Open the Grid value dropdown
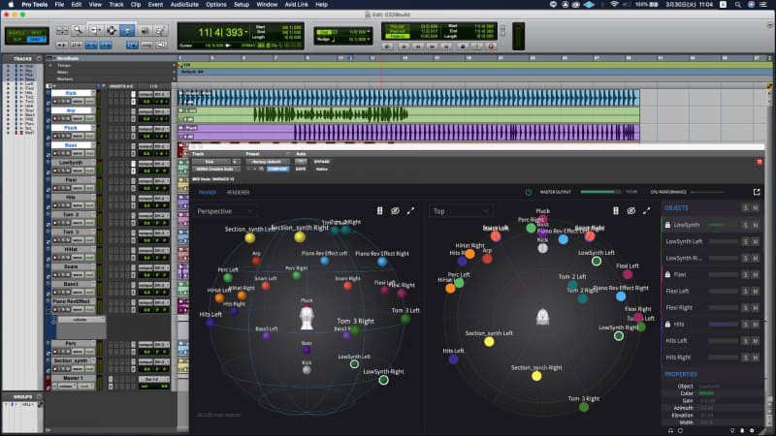Image resolution: width=776 pixels, height=436 pixels. (x=369, y=32)
